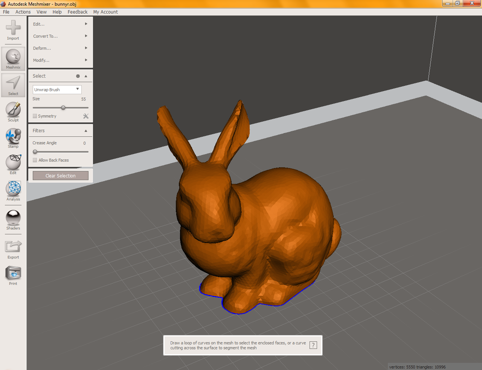Screen dimensions: 482x370
Task: Open the Unwrap Brush dropdown
Action: point(57,90)
